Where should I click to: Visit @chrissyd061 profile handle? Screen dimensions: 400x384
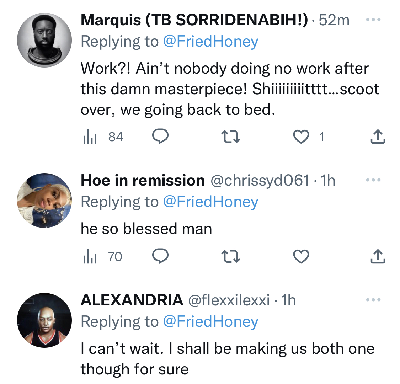(x=260, y=181)
